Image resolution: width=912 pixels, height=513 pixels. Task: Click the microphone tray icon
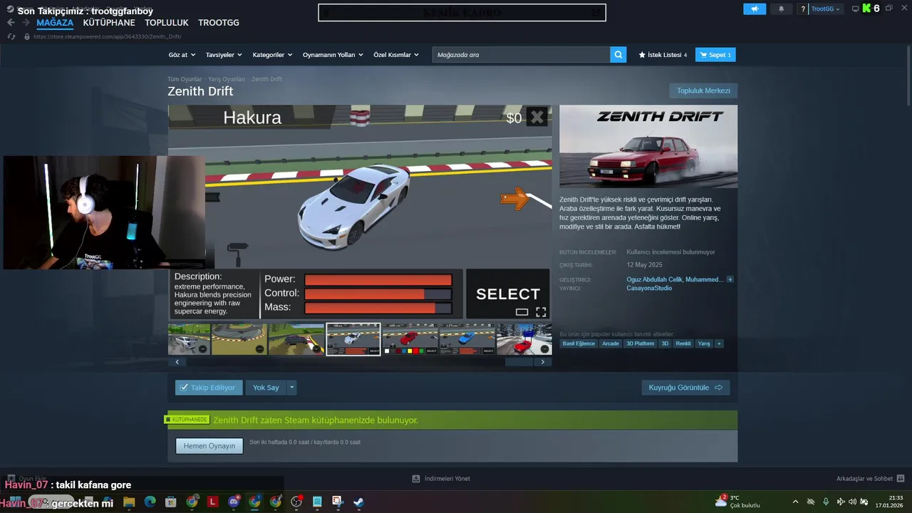pyautogui.click(x=826, y=502)
